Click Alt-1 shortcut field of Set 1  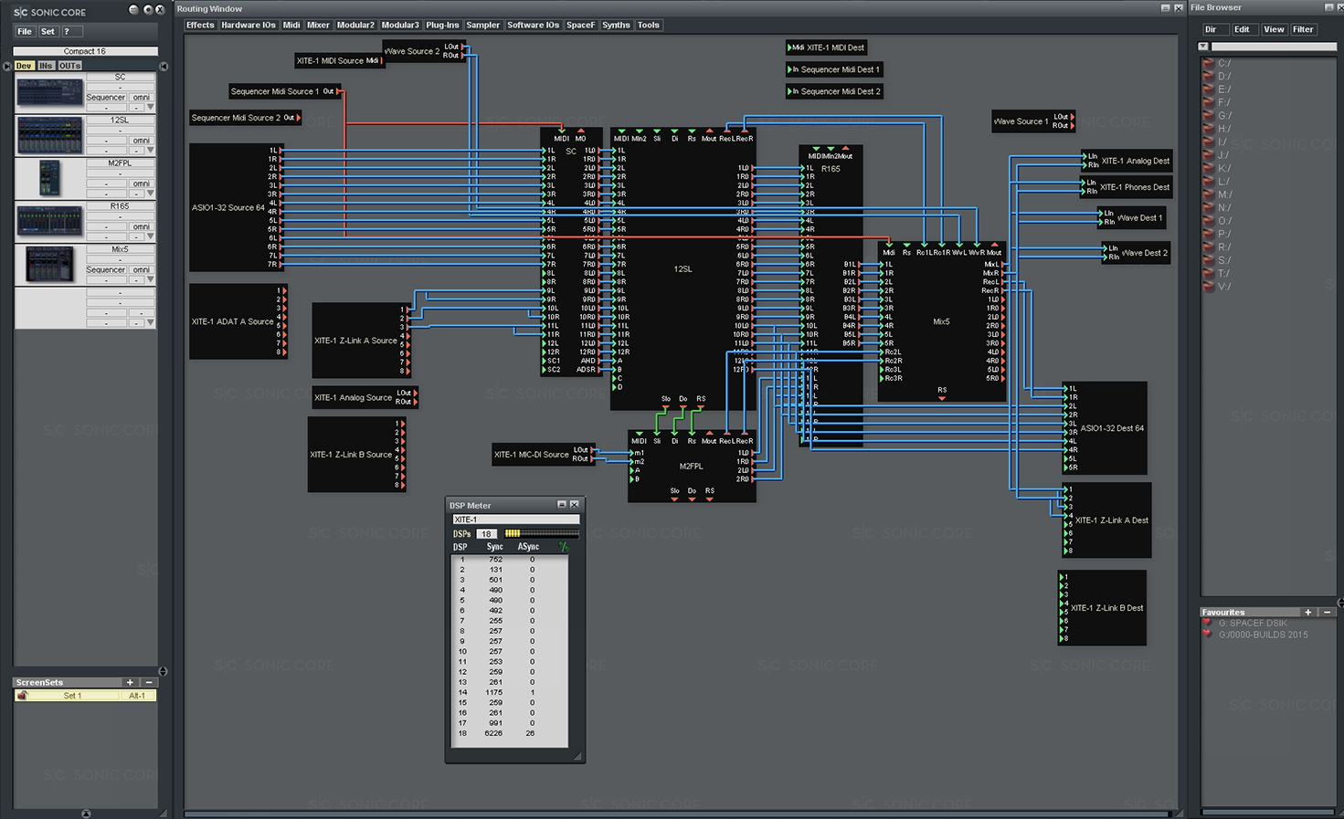pyautogui.click(x=137, y=696)
